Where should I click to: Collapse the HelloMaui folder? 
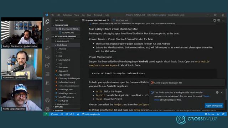click(66, 45)
